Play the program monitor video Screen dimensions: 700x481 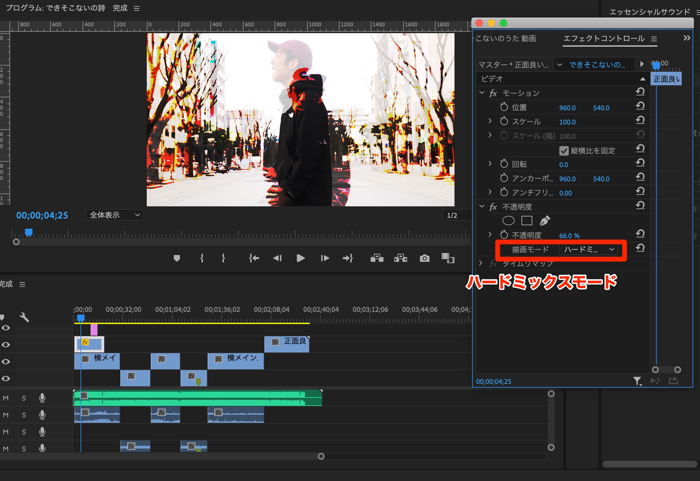[x=301, y=258]
